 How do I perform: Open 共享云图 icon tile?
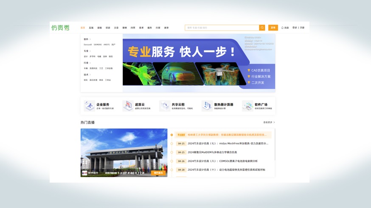(x=165, y=106)
